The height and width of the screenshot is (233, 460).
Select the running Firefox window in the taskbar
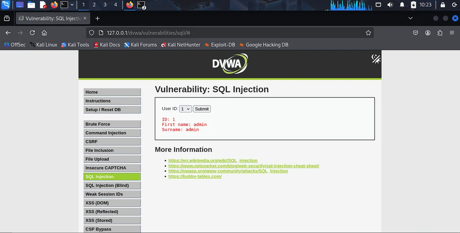pyautogui.click(x=129, y=5)
